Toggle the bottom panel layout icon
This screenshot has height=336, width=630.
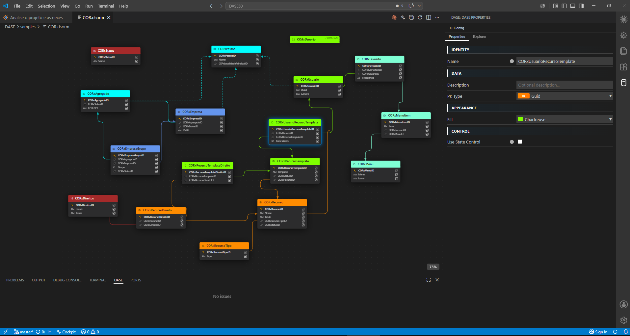point(573,6)
